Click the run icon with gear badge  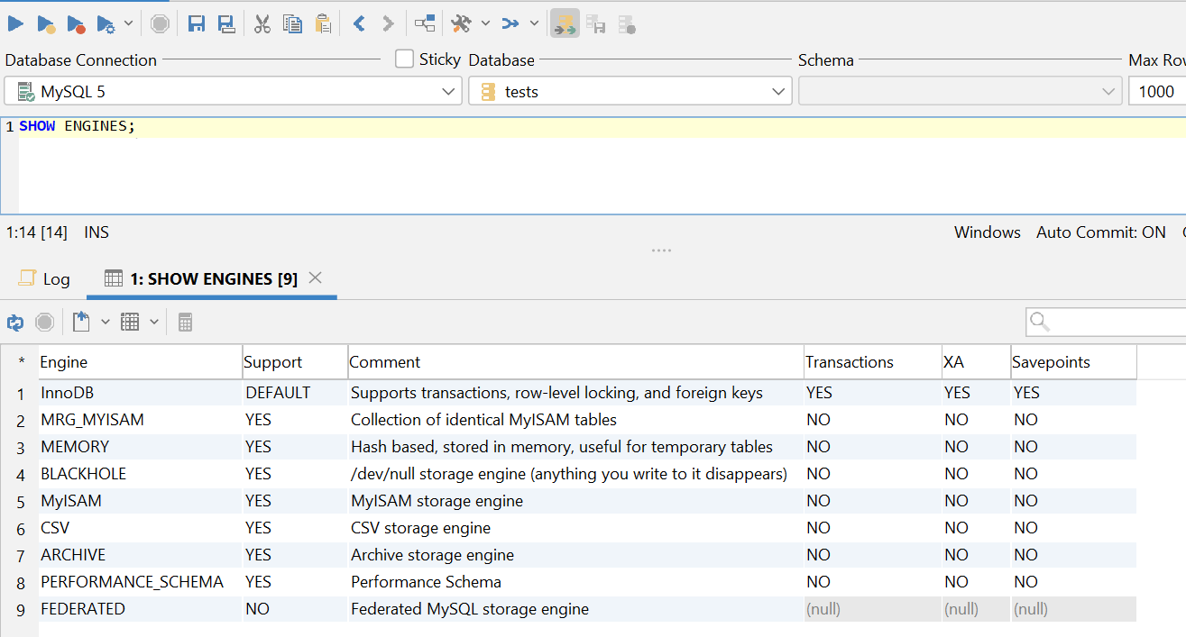pos(106,23)
